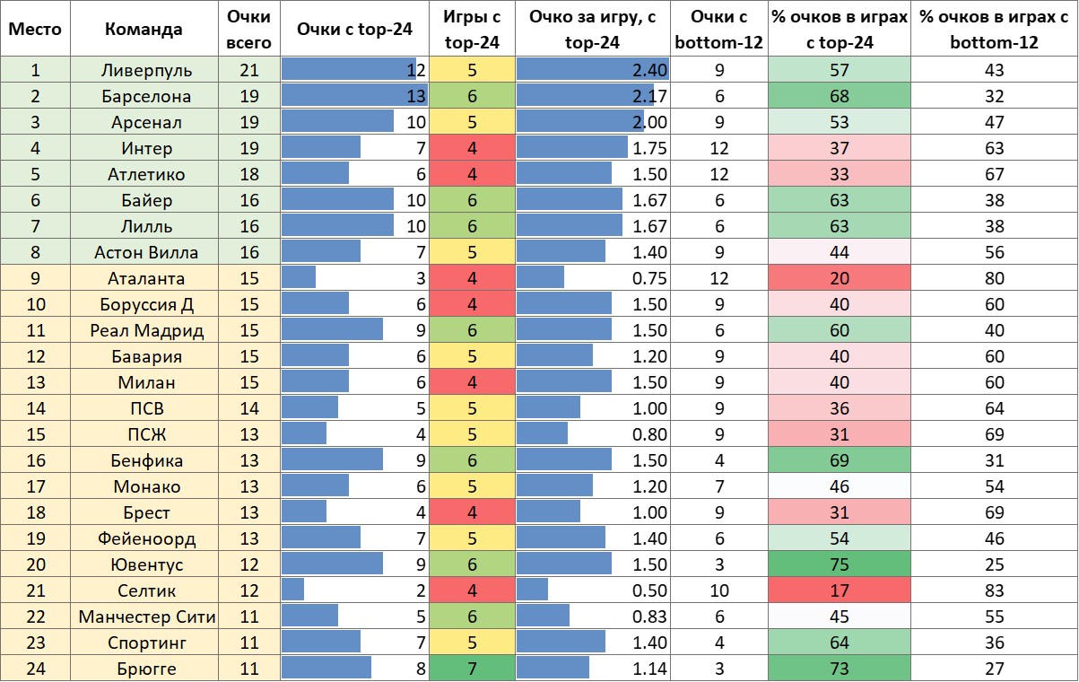The height and width of the screenshot is (682, 1079).
Task: Select Ювентус 75 percent green cell
Action: [x=839, y=564]
